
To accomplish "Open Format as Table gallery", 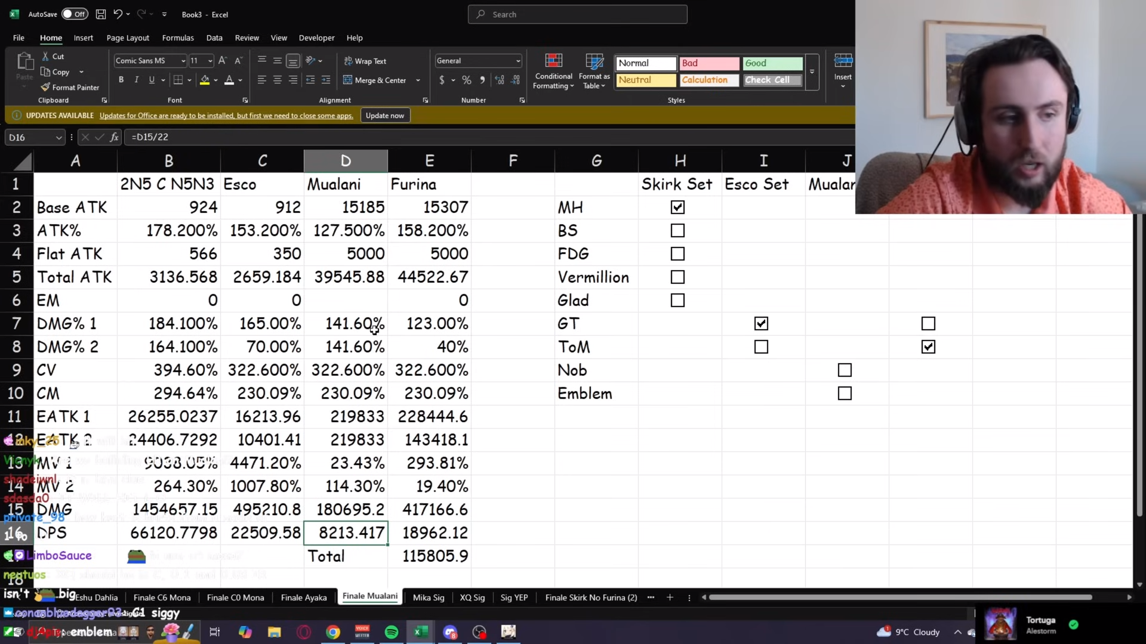I will tap(594, 72).
